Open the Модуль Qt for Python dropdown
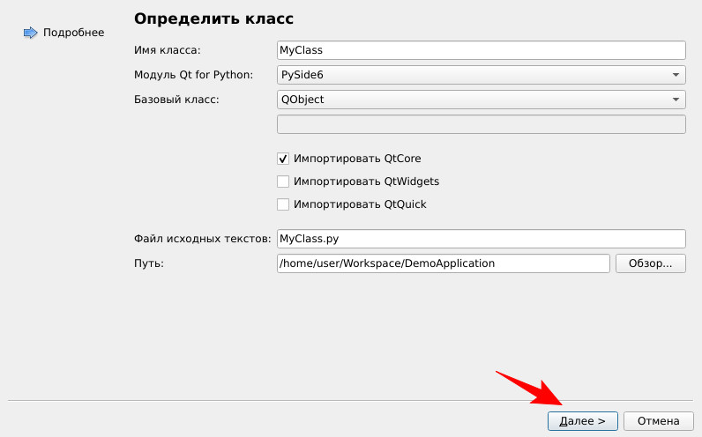The image size is (702, 437). [x=481, y=75]
